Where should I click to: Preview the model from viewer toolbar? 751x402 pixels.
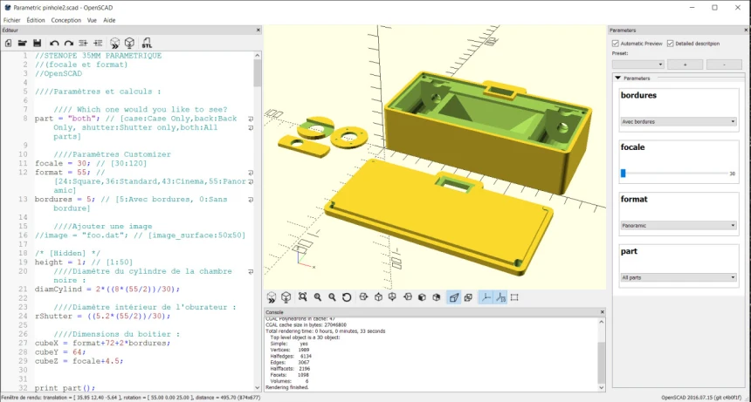point(272,297)
